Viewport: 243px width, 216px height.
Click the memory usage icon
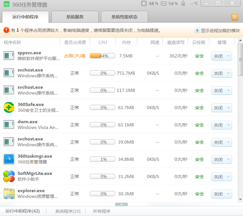164,3
